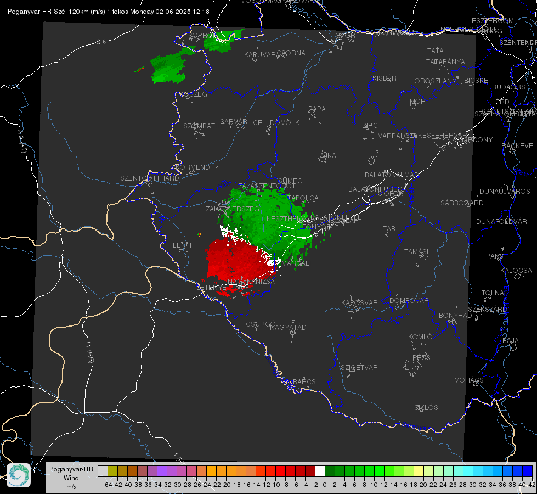The height and width of the screenshot is (494, 537).
Task: Click the BALATONALMADI city label
Action: (x=393, y=175)
